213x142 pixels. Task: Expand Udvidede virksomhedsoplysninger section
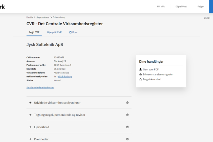pyautogui.click(x=57, y=103)
